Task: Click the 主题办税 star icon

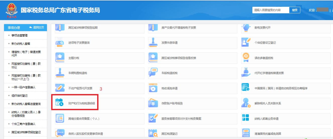Action: pos(60,58)
